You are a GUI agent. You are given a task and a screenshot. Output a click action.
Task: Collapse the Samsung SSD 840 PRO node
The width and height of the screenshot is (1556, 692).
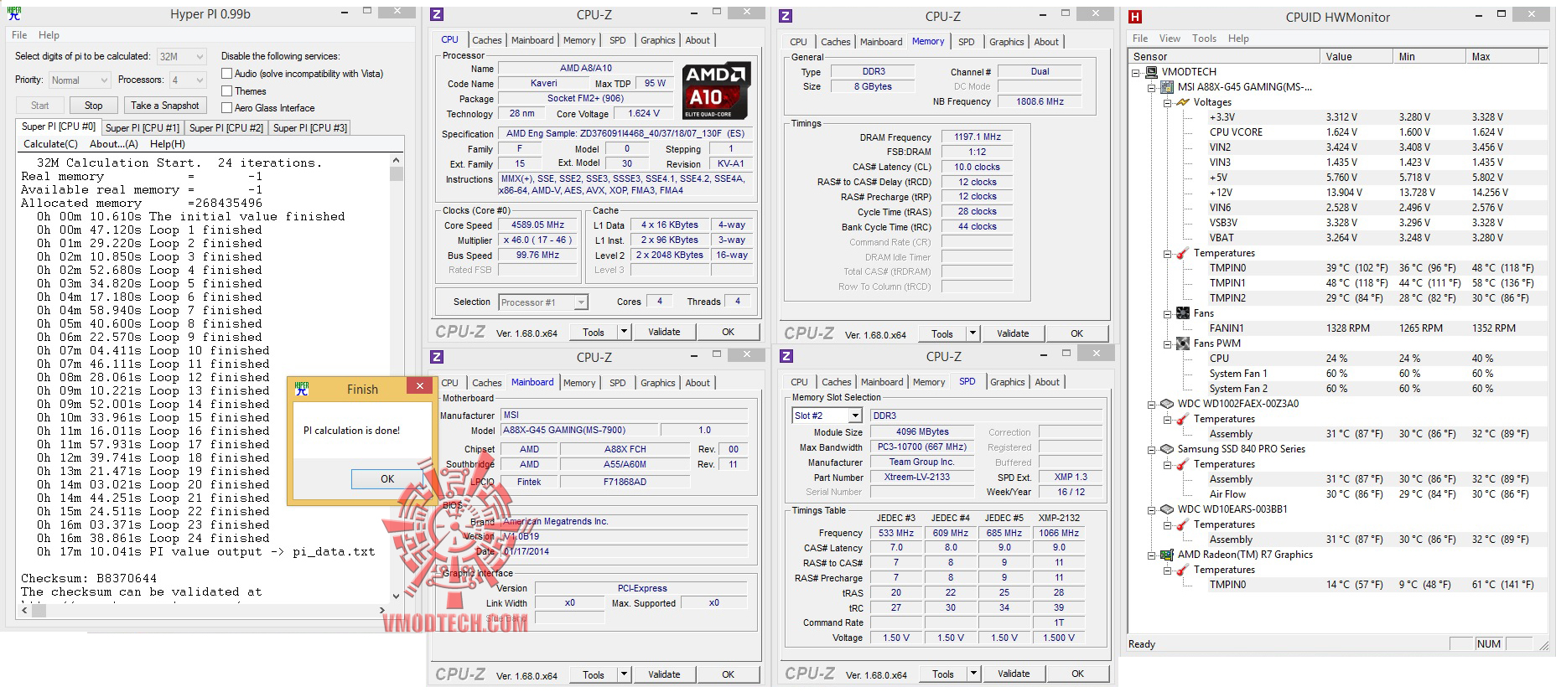point(1152,449)
